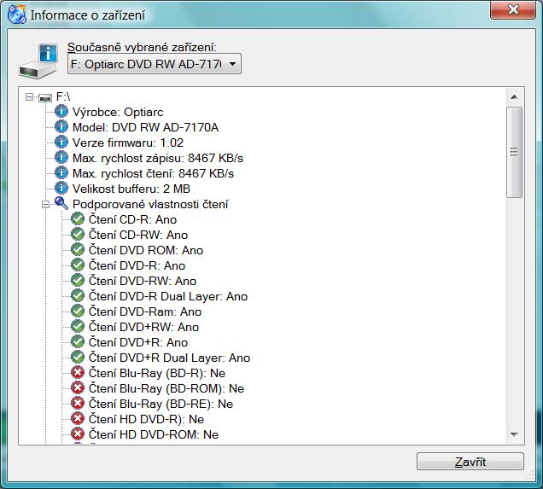Select the 'Model: DVD RW AD-7170A' row
This screenshot has width=543, height=489.
[145, 127]
